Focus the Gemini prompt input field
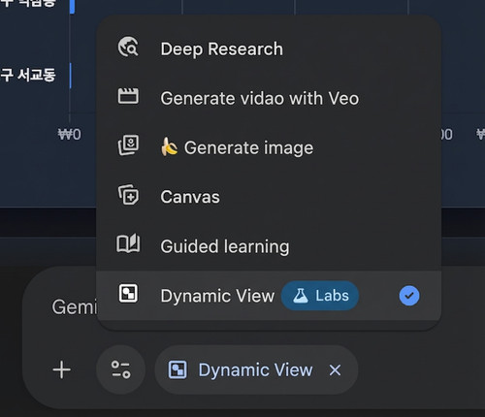485x417 pixels. (x=74, y=306)
